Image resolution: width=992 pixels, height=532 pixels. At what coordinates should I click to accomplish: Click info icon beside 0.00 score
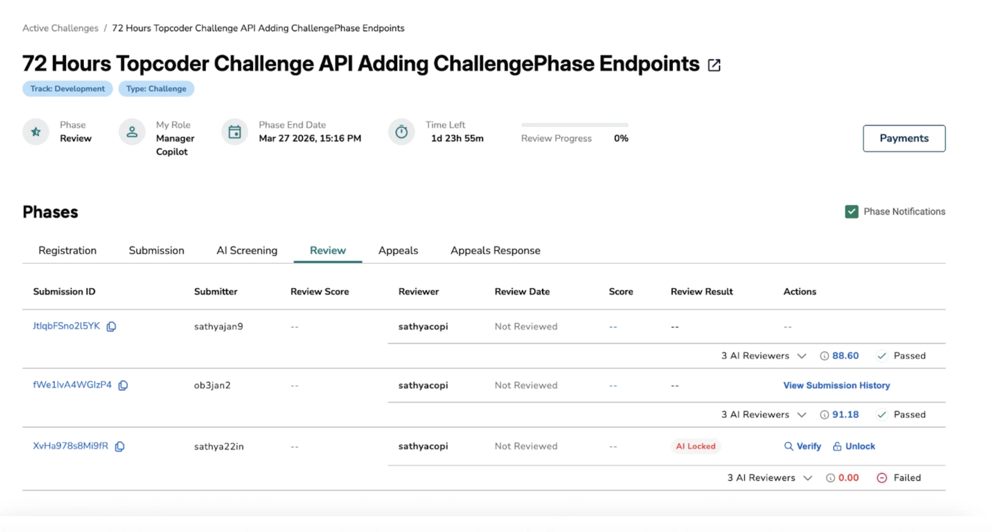[x=830, y=478]
